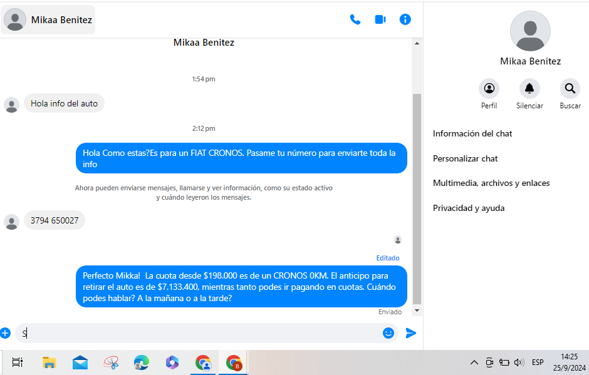
Task: Open File Explorer from the taskbar
Action: (x=50, y=362)
